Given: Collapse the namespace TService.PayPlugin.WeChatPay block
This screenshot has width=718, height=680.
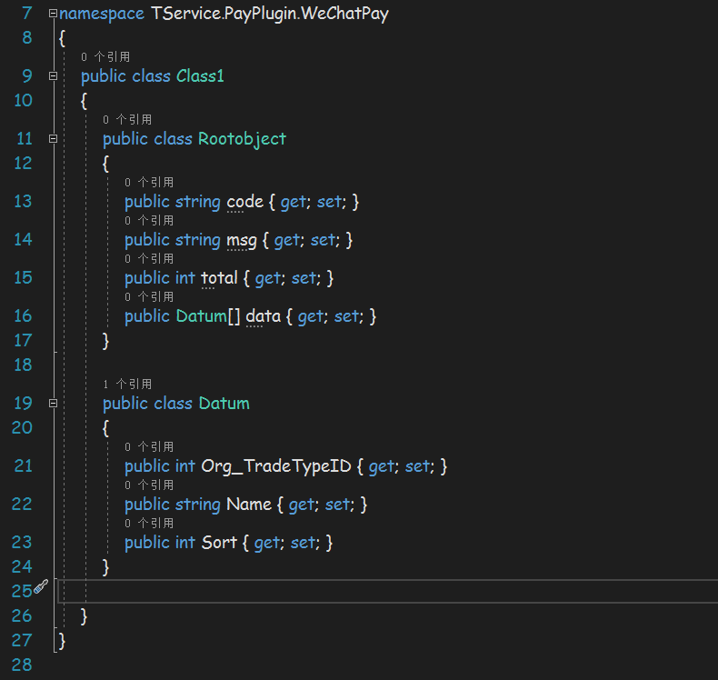Looking at the screenshot, I should (x=53, y=14).
